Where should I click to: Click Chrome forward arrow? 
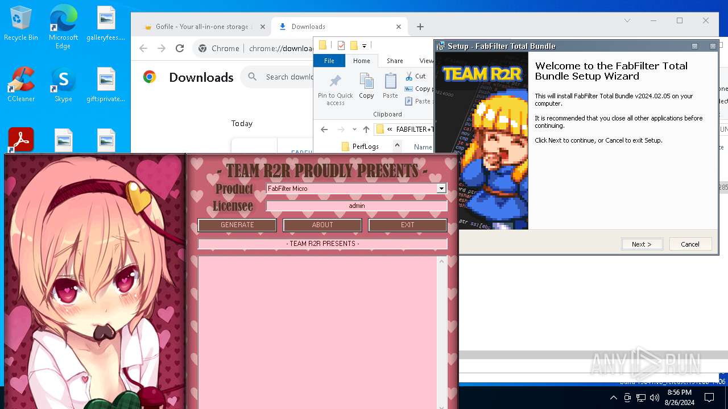click(x=162, y=48)
